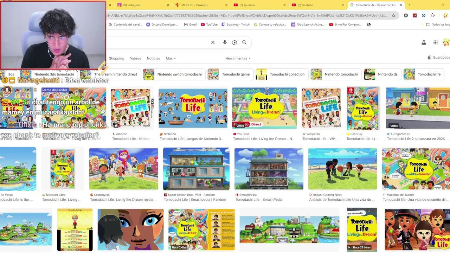Open SmashPedia apartment building image
Image resolution: width=450 pixels, height=253 pixels.
[269, 169]
